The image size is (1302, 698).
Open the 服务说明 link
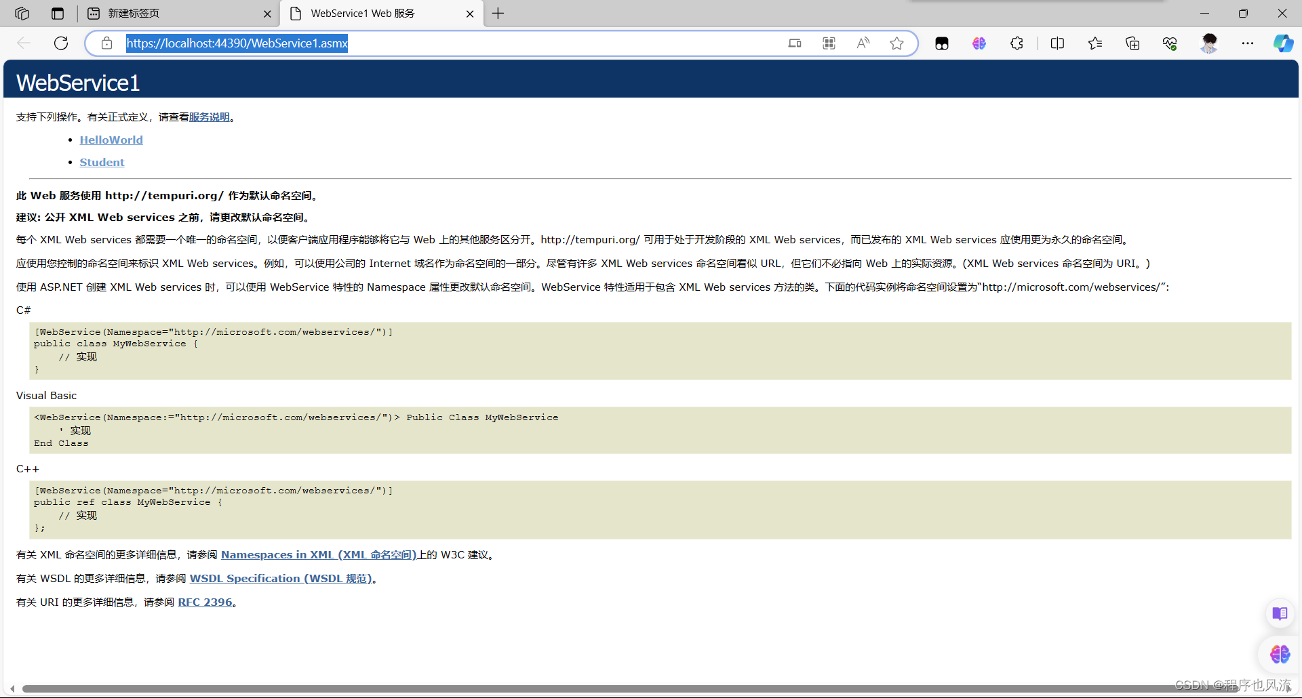point(209,117)
